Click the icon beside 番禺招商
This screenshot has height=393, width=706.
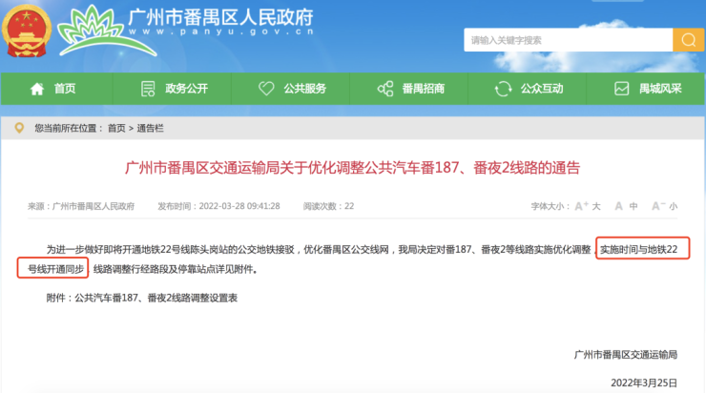(385, 89)
